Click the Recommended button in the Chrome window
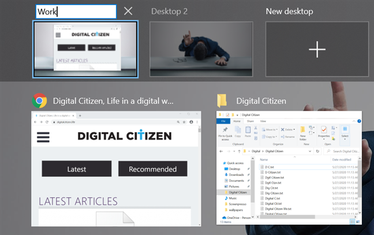This screenshot has width=374, height=235. click(152, 169)
